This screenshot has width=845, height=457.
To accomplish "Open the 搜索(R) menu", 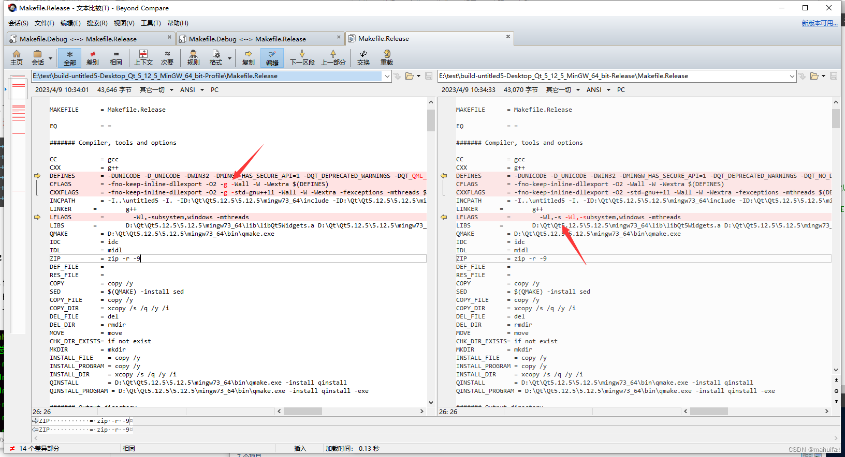I will tap(97, 23).
